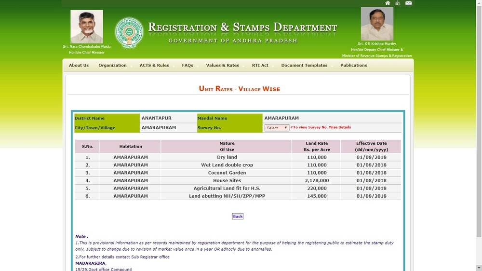Click the ANANTAPUR district value
Image resolution: width=482 pixels, height=271 pixels.
[157, 118]
